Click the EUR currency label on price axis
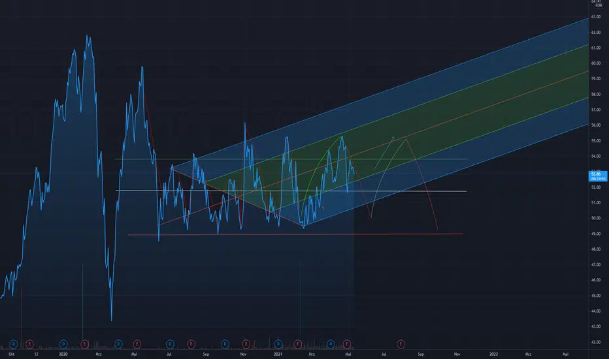The image size is (609, 359). (x=599, y=5)
